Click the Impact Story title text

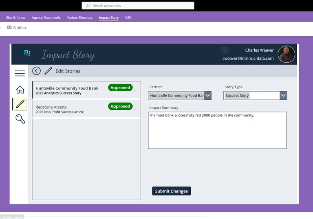[68, 55]
